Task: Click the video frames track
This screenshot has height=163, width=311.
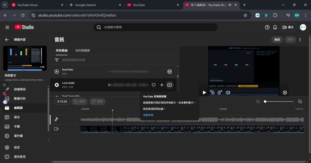Action: coord(192,129)
